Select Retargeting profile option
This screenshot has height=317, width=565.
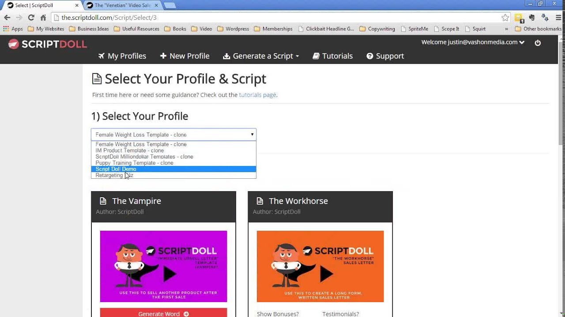tap(173, 175)
